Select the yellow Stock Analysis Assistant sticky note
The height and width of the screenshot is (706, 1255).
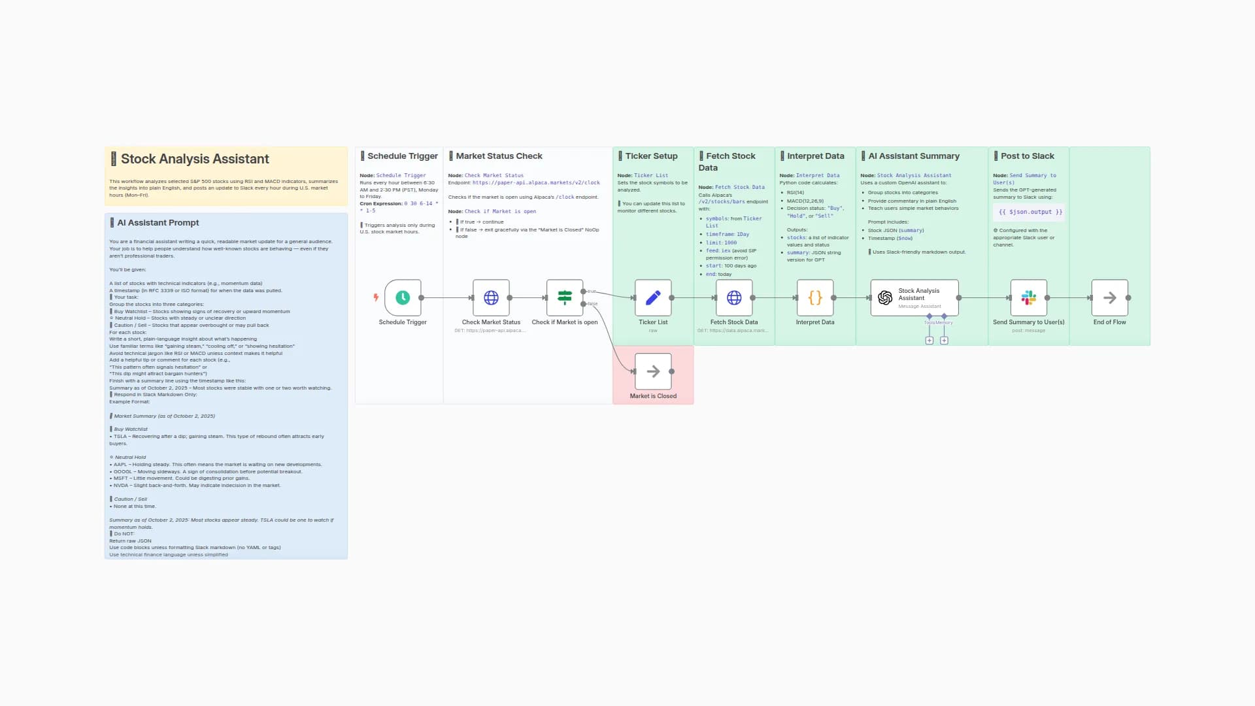(x=226, y=176)
